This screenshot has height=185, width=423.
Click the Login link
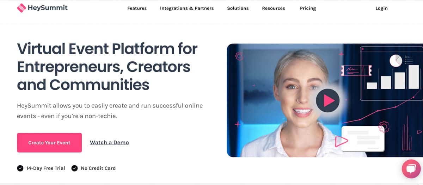[x=381, y=8]
